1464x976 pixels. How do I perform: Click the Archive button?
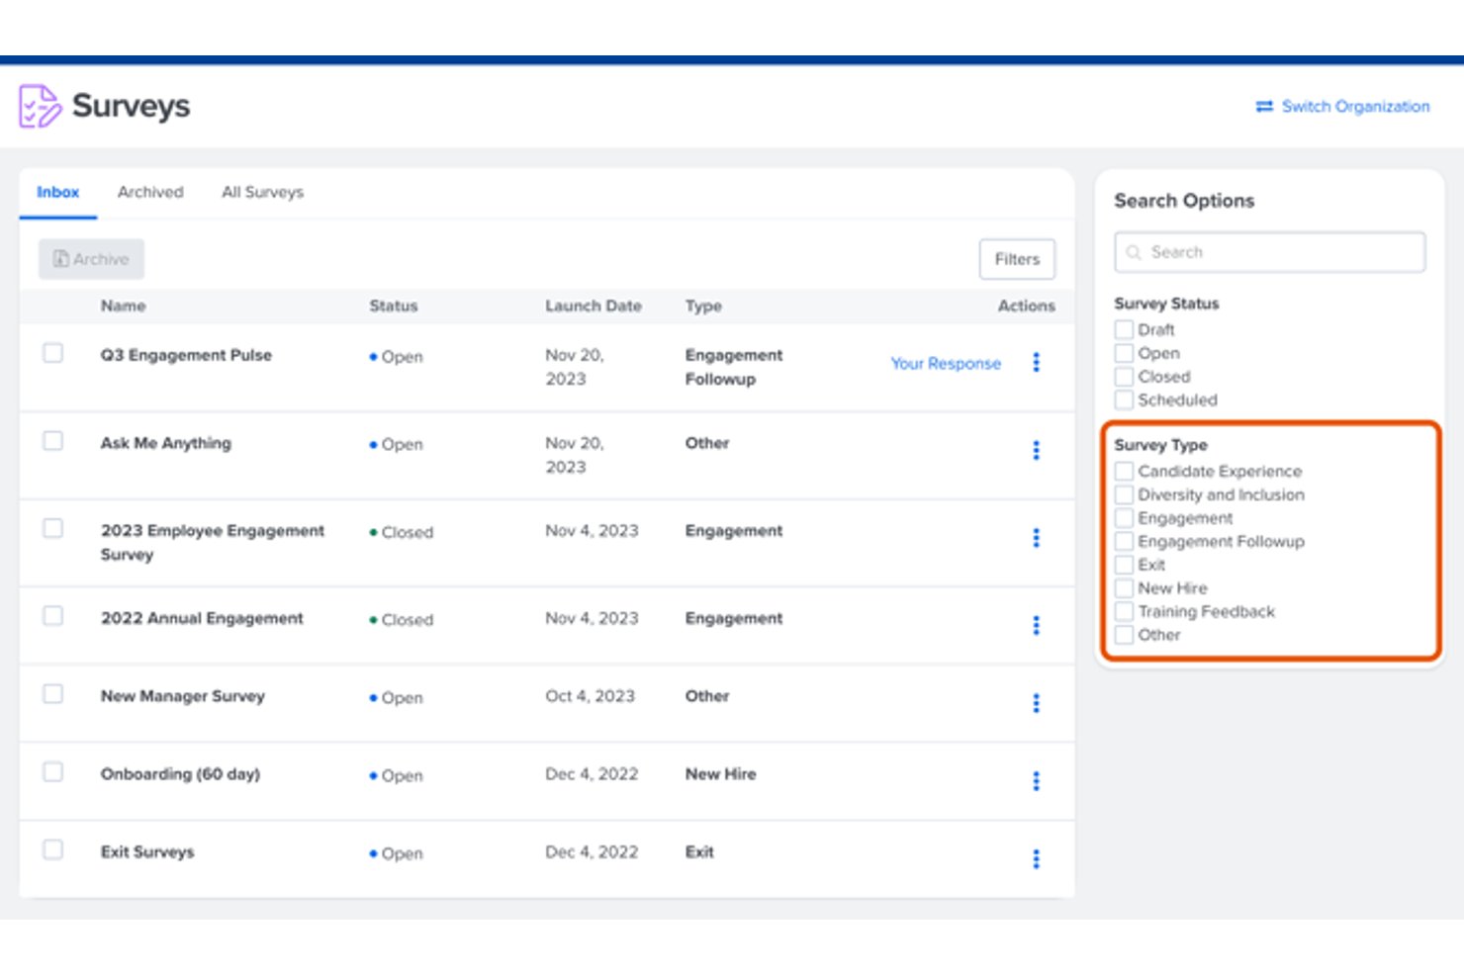(x=91, y=259)
